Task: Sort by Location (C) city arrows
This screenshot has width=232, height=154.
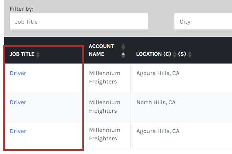Action: [x=175, y=54]
